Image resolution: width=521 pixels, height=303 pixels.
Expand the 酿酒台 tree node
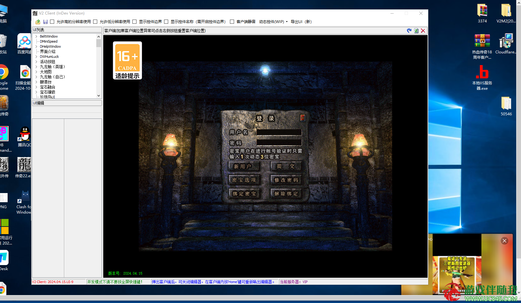point(36,82)
